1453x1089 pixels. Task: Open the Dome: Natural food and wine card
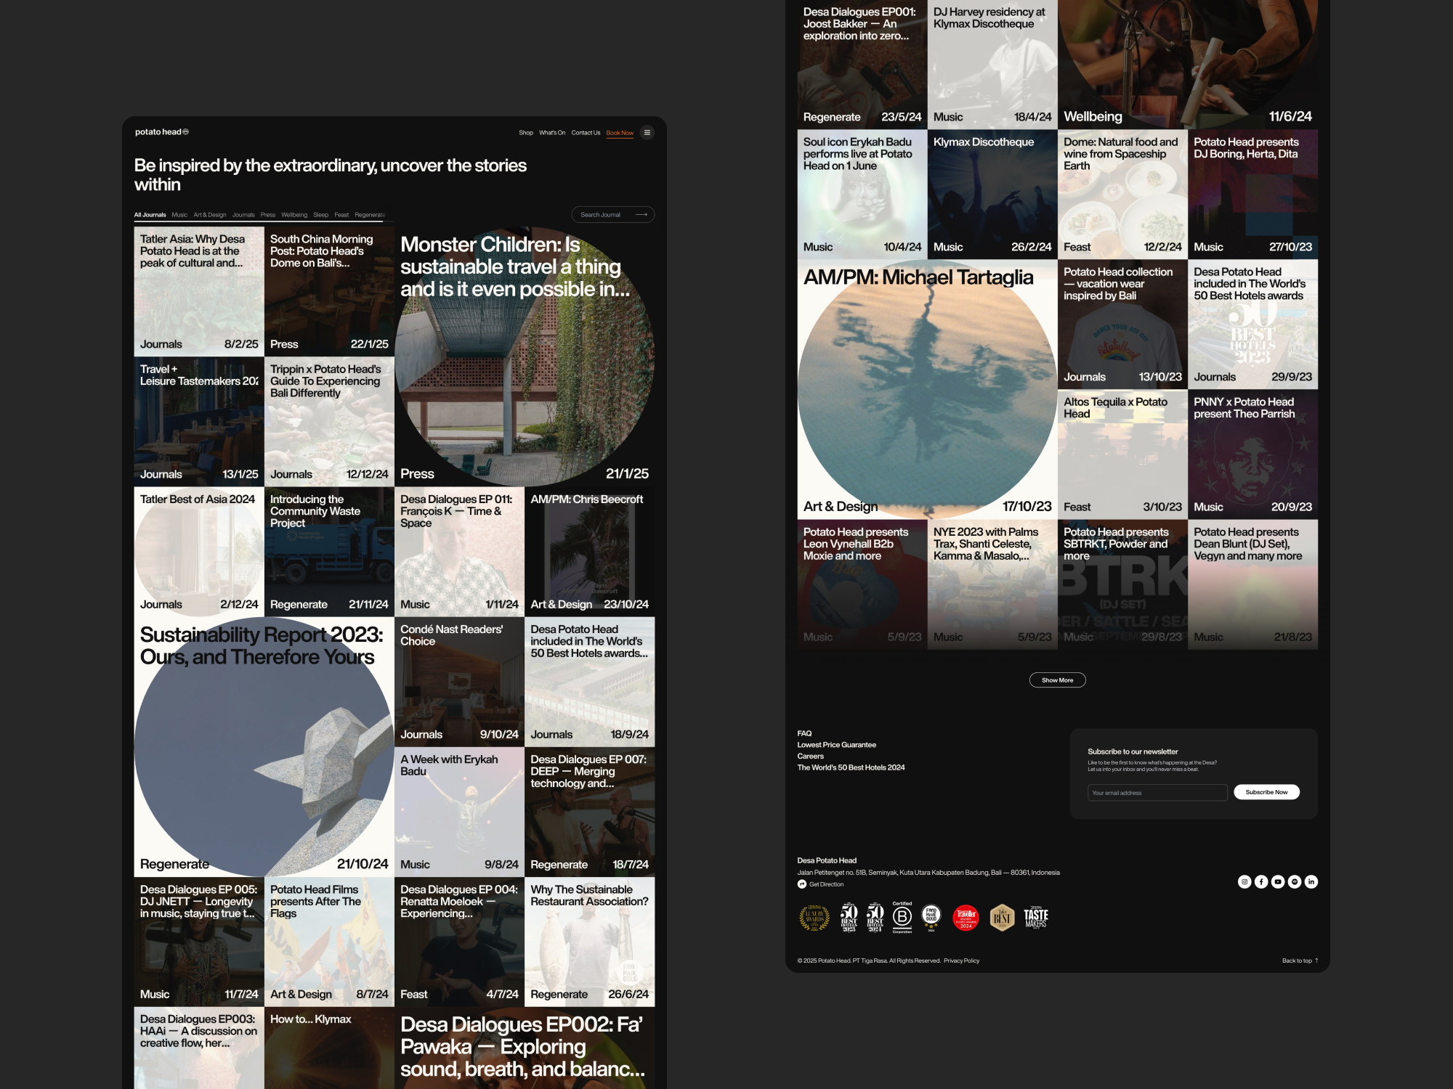[x=1122, y=194]
